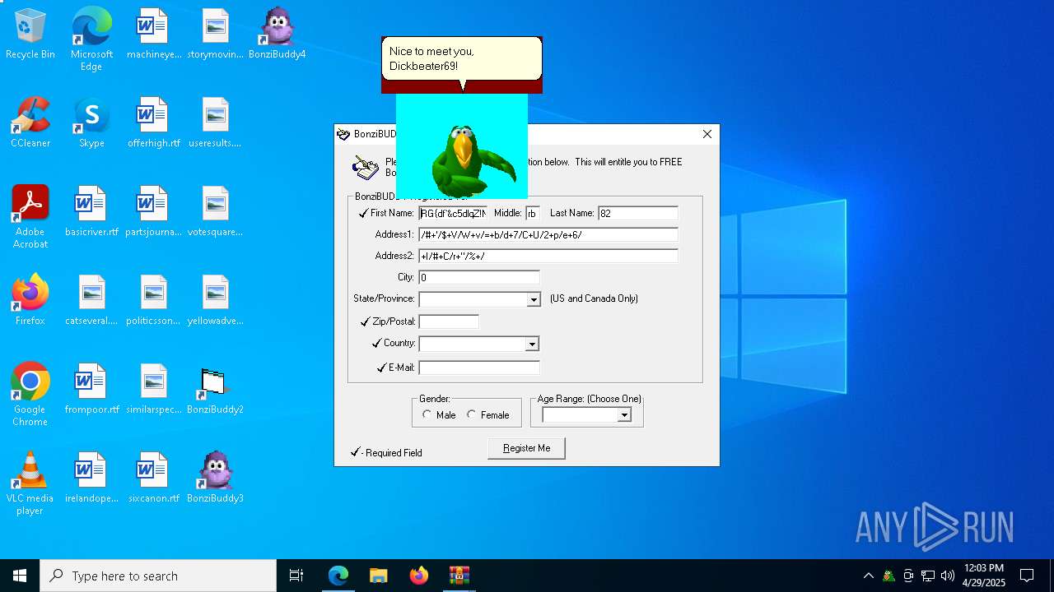
Task: Open the BonziBuddy2 desktop icon
Action: [x=215, y=389]
